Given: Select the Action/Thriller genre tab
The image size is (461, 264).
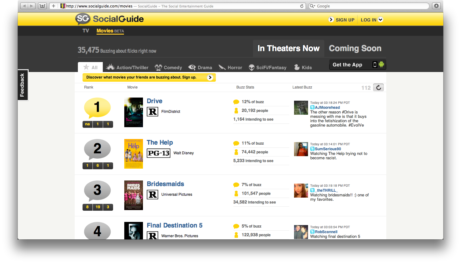Looking at the screenshot, I should pyautogui.click(x=127, y=67).
